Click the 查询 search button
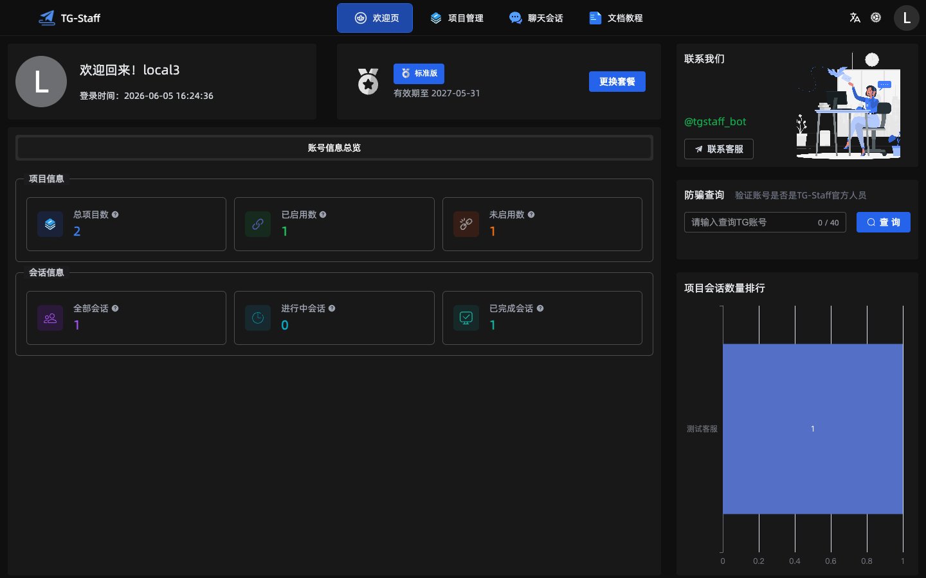Screen dimensions: 926x578 tap(884, 222)
